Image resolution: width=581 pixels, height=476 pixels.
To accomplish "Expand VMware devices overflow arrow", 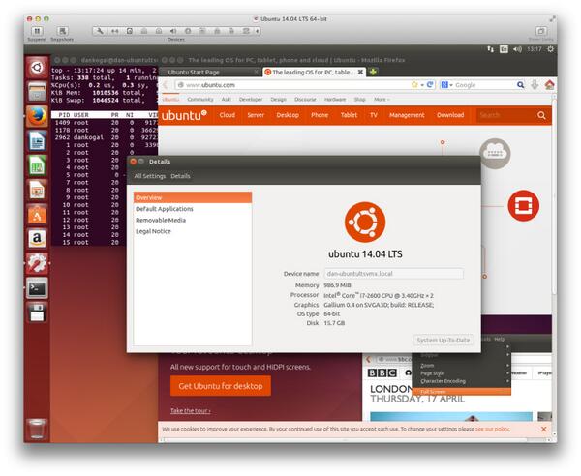I will pyautogui.click(x=258, y=31).
